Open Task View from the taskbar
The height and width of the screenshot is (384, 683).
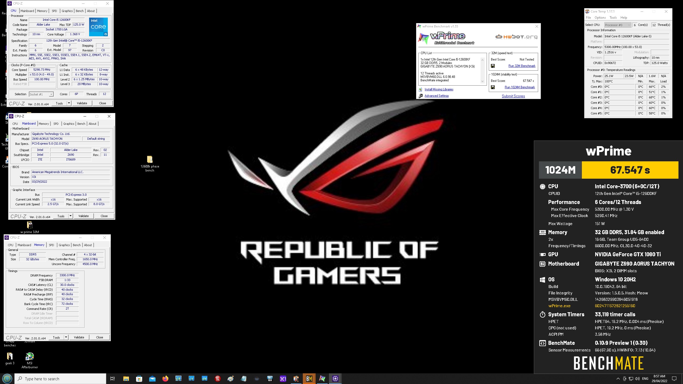tap(113, 379)
